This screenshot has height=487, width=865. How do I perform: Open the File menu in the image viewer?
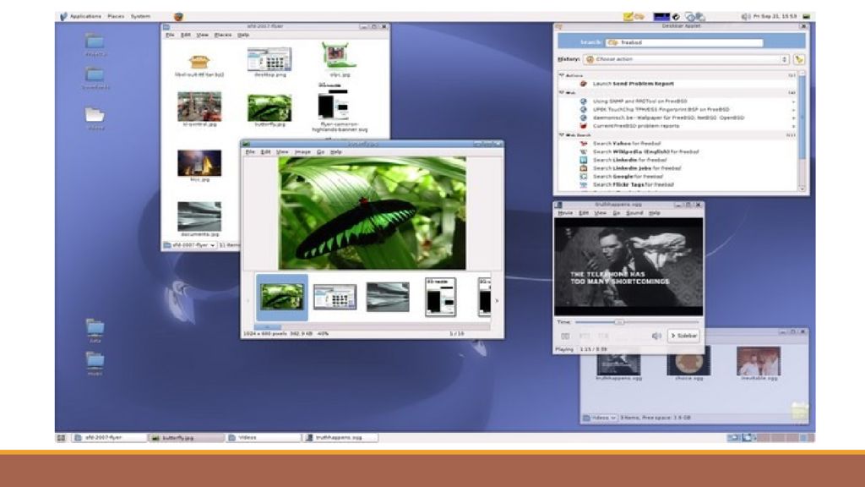(x=250, y=152)
